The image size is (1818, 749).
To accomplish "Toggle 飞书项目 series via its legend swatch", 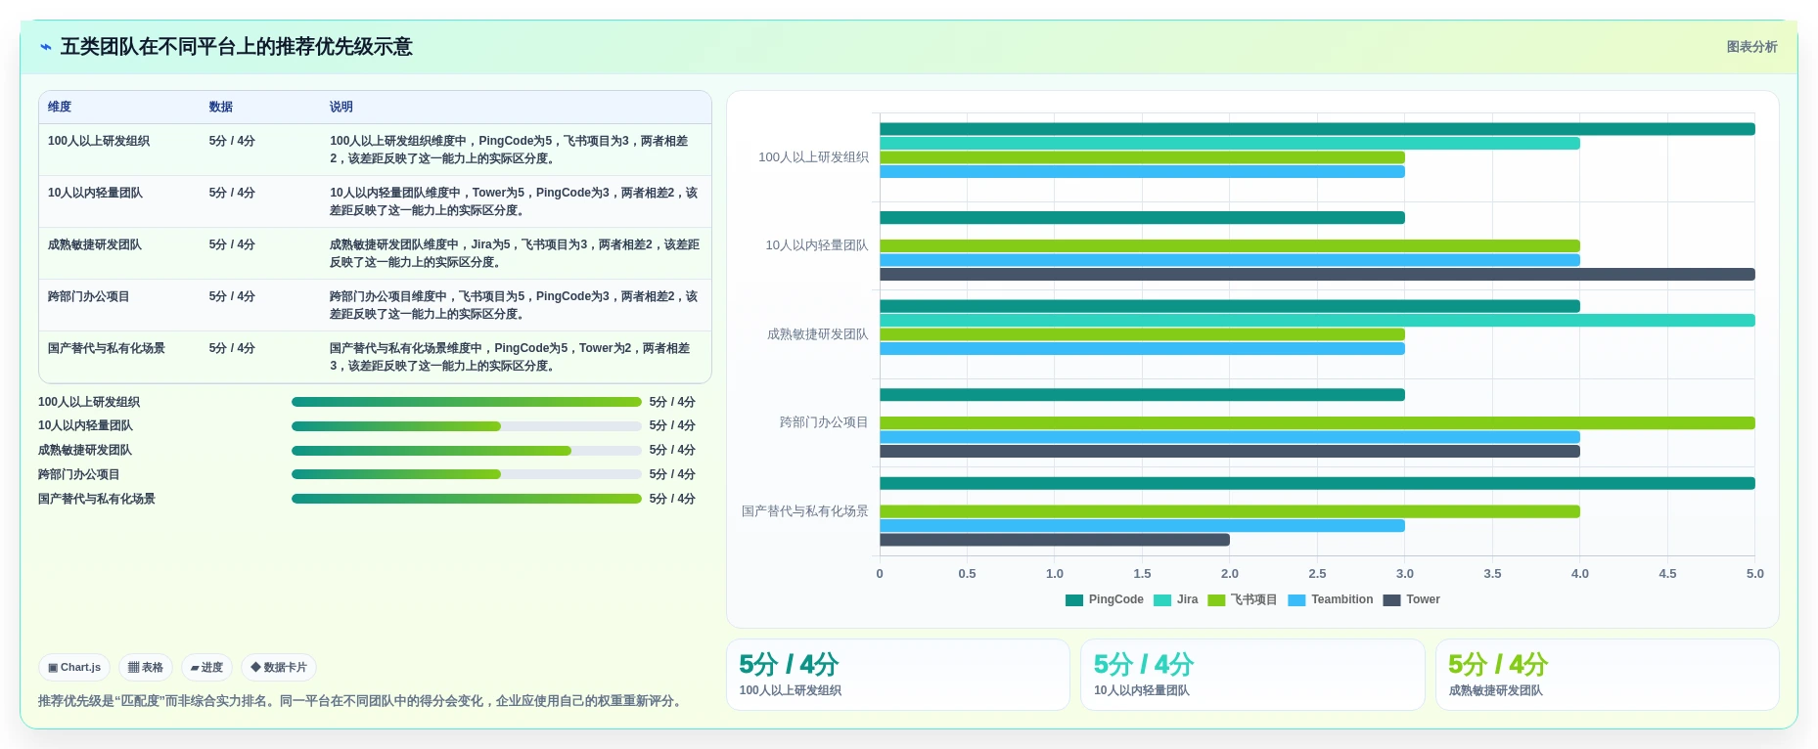I will (x=1216, y=600).
